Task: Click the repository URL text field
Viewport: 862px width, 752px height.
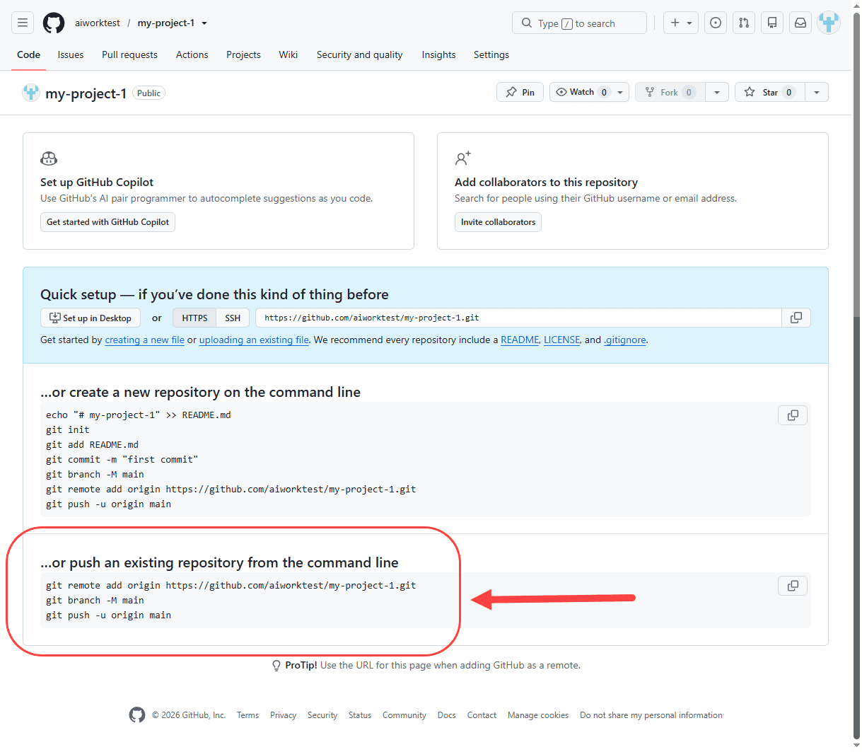Action: pos(518,318)
